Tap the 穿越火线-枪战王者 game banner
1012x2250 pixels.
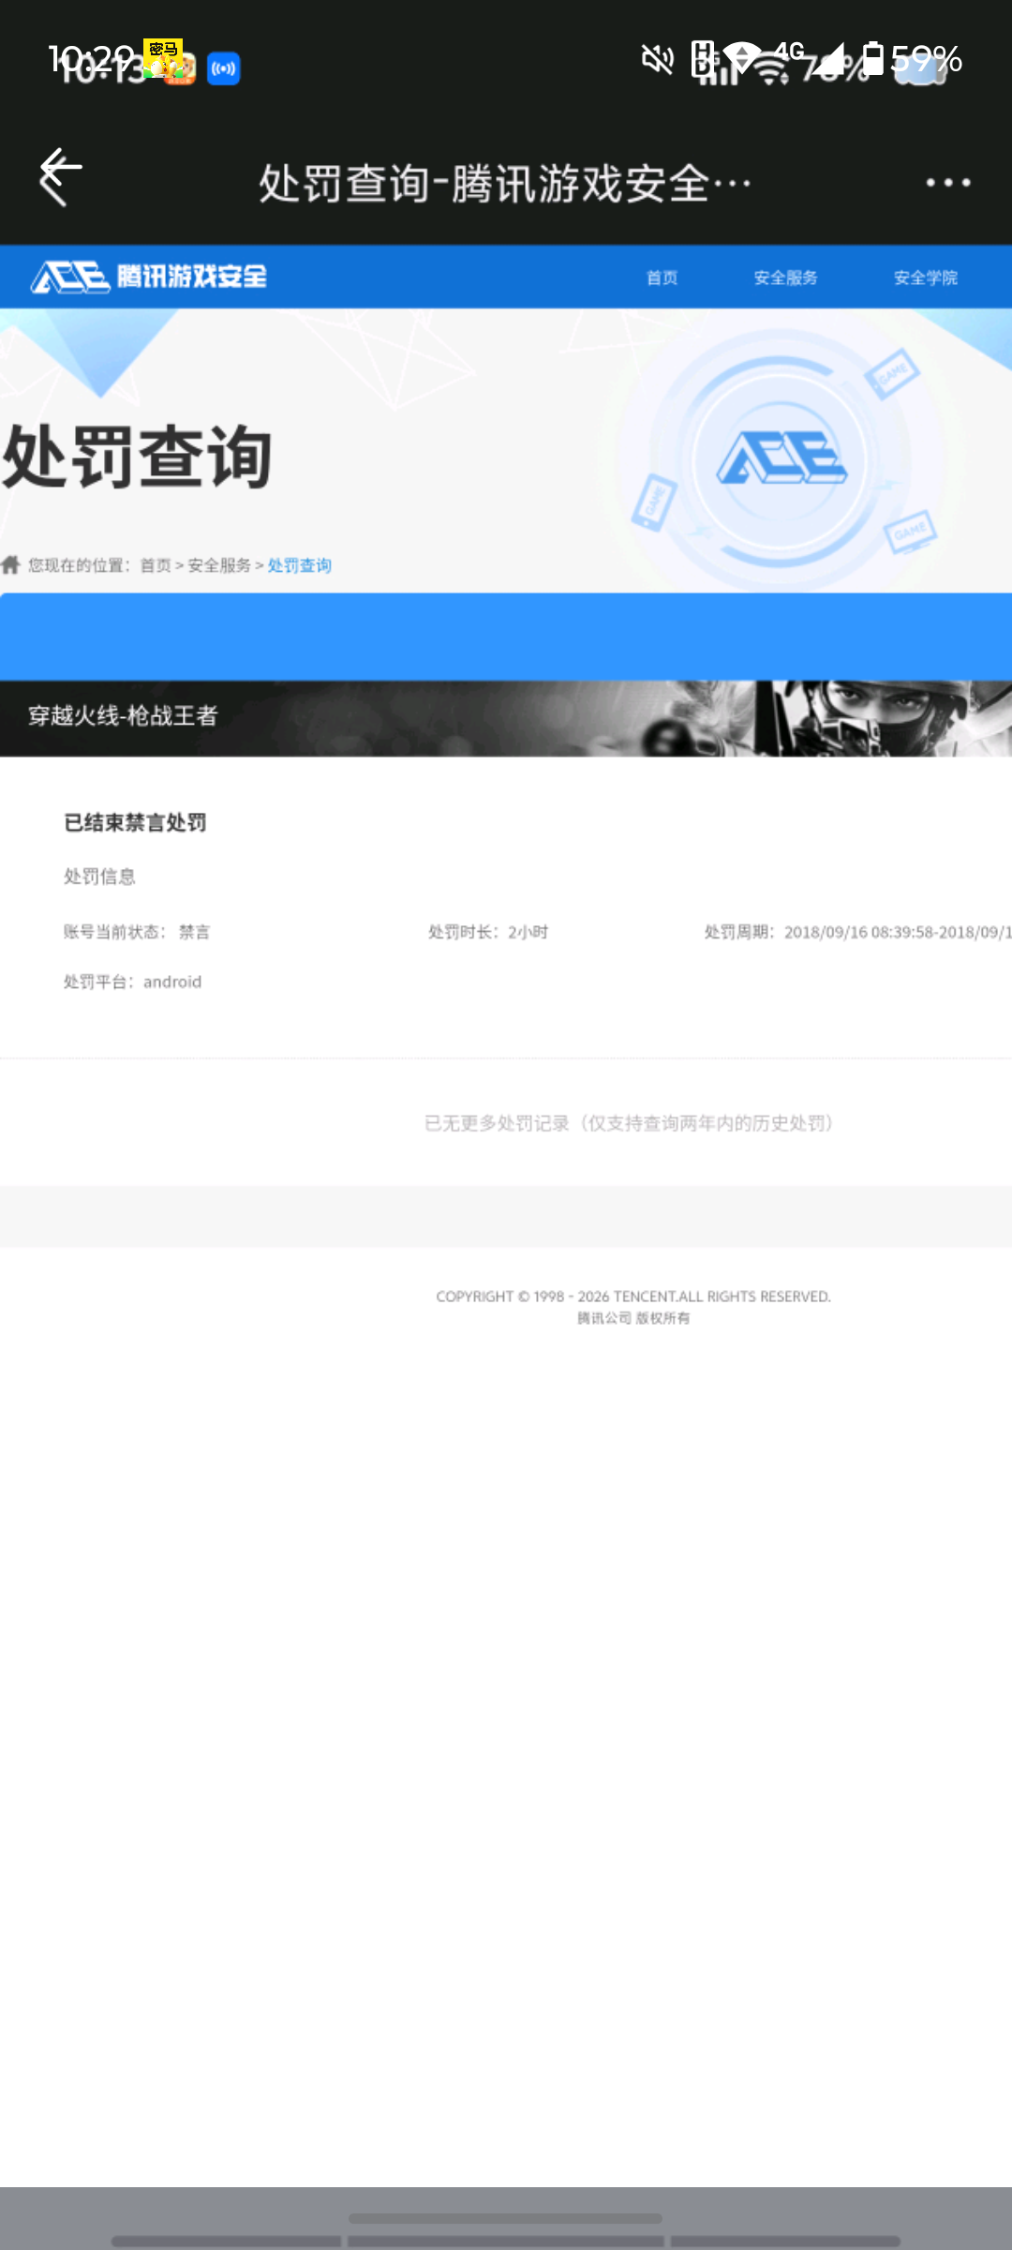pos(506,718)
